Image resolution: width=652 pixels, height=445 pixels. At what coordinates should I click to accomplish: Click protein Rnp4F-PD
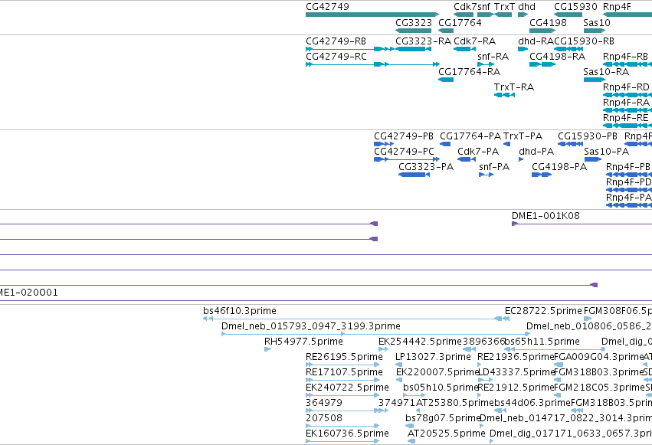(628, 182)
